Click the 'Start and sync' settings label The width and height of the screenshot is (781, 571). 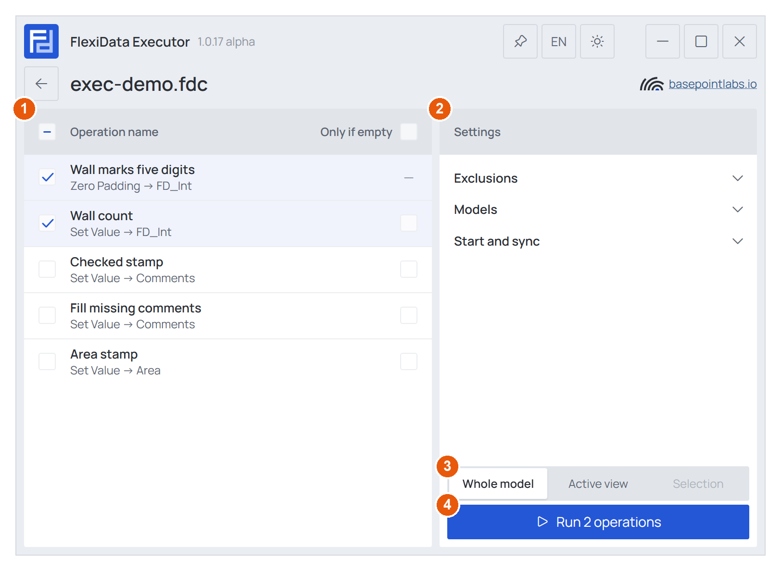497,241
